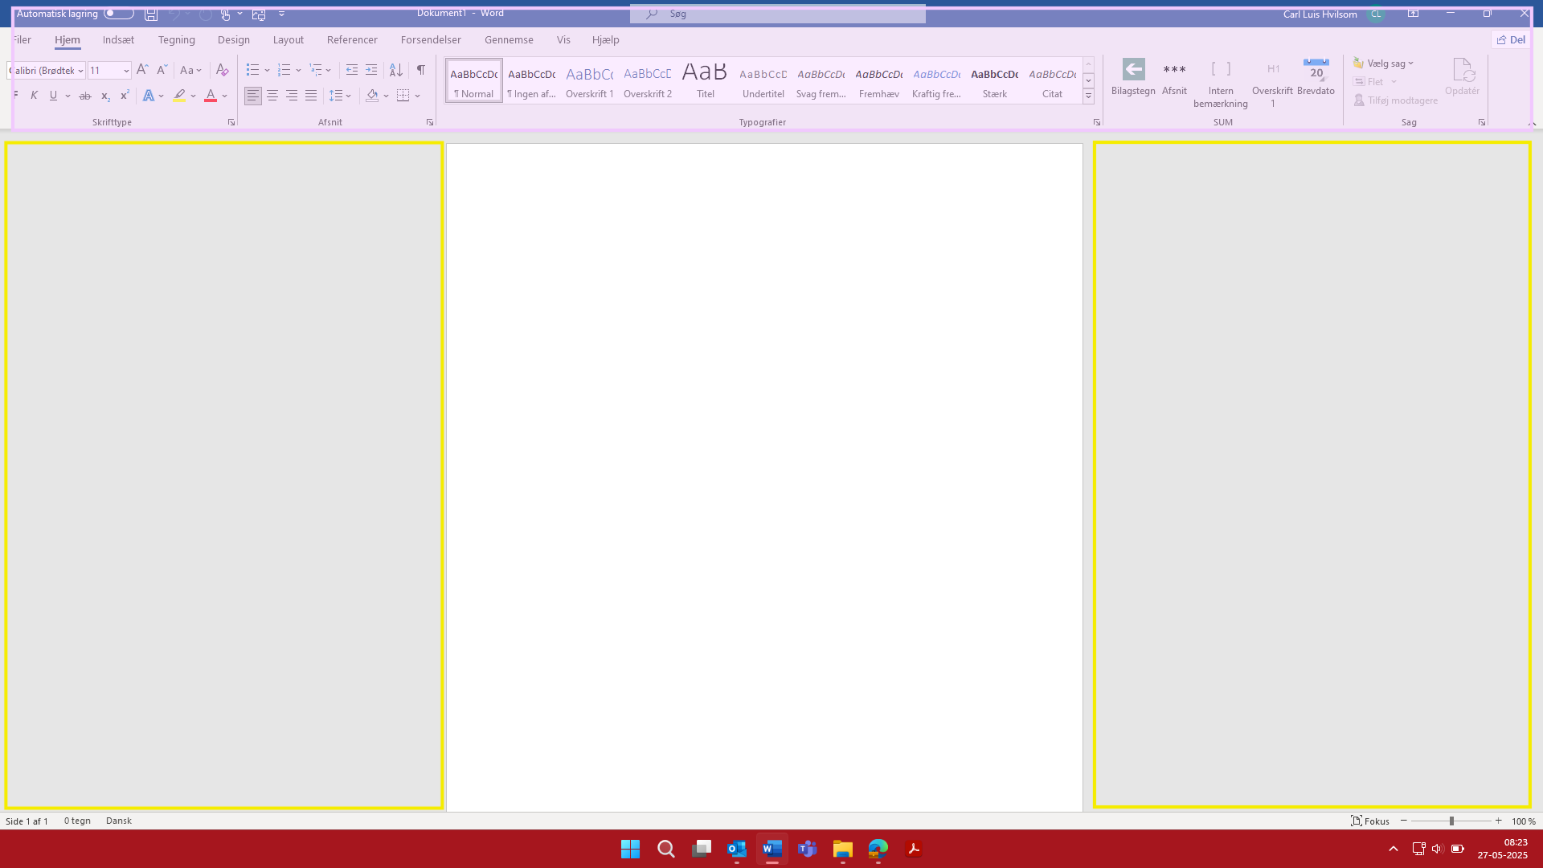Image resolution: width=1543 pixels, height=868 pixels.
Task: Click the Save disk icon
Action: click(150, 14)
